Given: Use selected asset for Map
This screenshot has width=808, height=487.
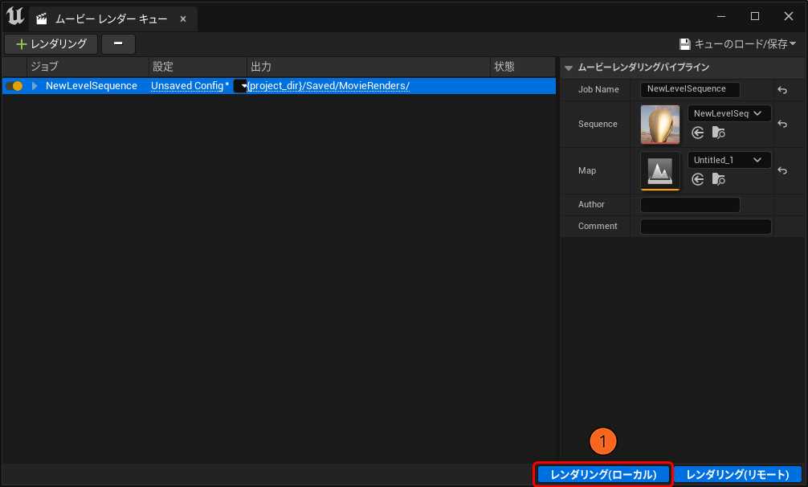Looking at the screenshot, I should pyautogui.click(x=698, y=179).
